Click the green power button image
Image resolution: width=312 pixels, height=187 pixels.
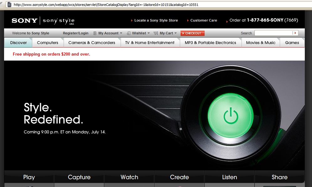point(231,116)
